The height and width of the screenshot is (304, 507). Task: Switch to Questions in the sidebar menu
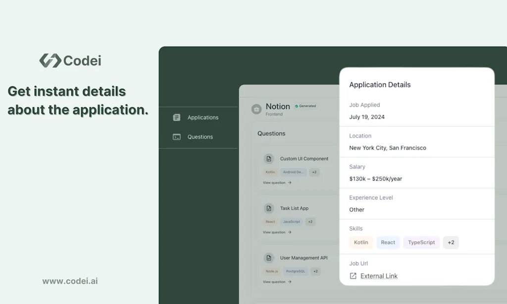click(x=200, y=136)
